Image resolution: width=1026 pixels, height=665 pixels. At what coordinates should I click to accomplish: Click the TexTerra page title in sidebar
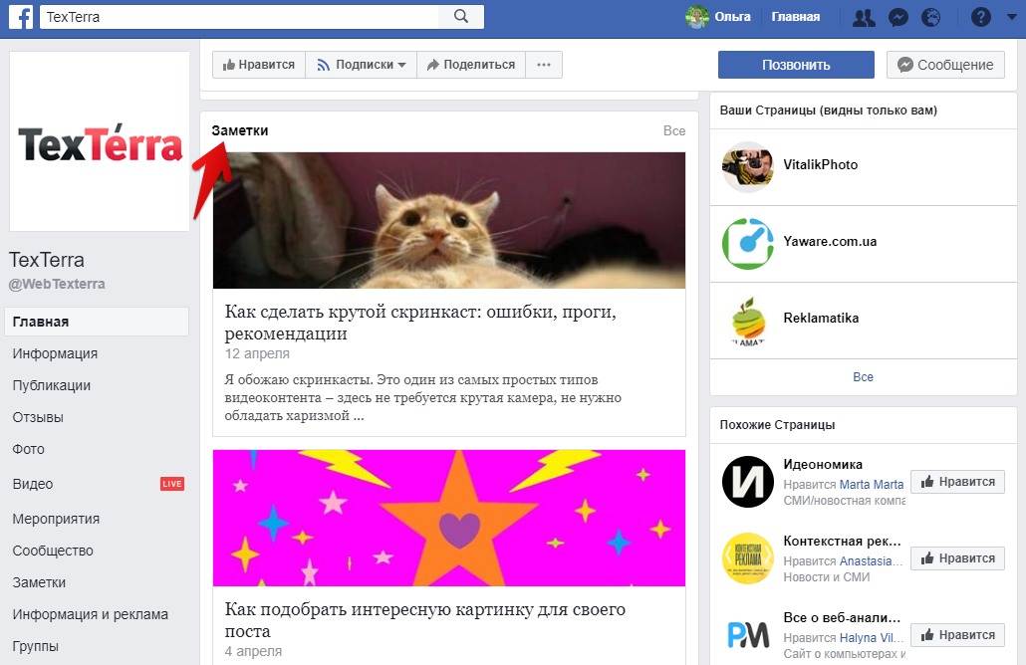pos(47,260)
